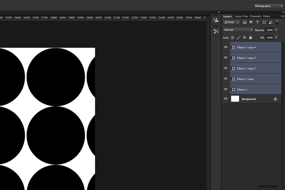
Task: Open the Fill slider arrow
Action: [x=276, y=38]
